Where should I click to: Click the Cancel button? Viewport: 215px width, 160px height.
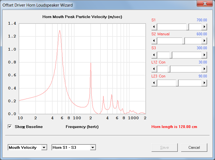tap(194, 147)
